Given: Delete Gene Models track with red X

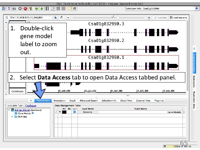Looking at the screenshot, I should click(184, 112).
